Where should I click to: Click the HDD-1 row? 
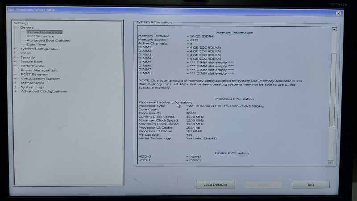(170, 160)
